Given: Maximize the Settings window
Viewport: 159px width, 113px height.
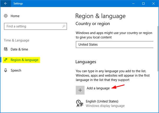Looking at the screenshot, I should 143,3.
